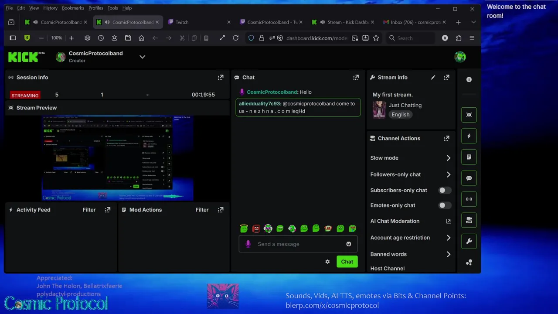Pop out the Channel Actions panel
Viewport: 558px width, 314px height.
pyautogui.click(x=446, y=138)
